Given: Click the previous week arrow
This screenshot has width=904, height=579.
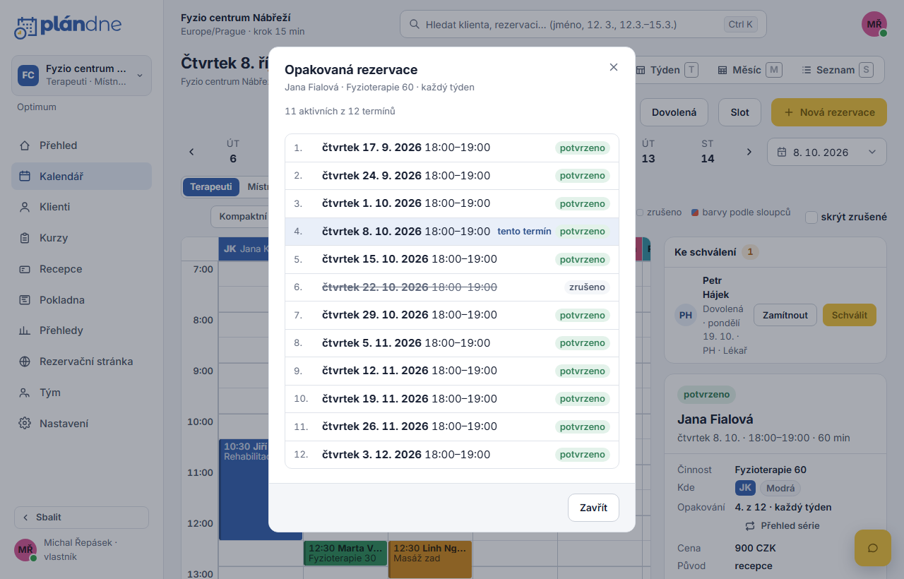Looking at the screenshot, I should [191, 152].
